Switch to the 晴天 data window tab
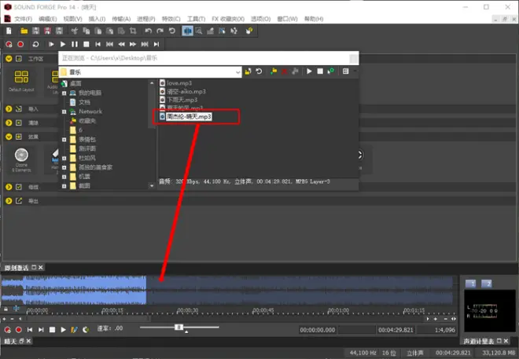 pos(10,341)
